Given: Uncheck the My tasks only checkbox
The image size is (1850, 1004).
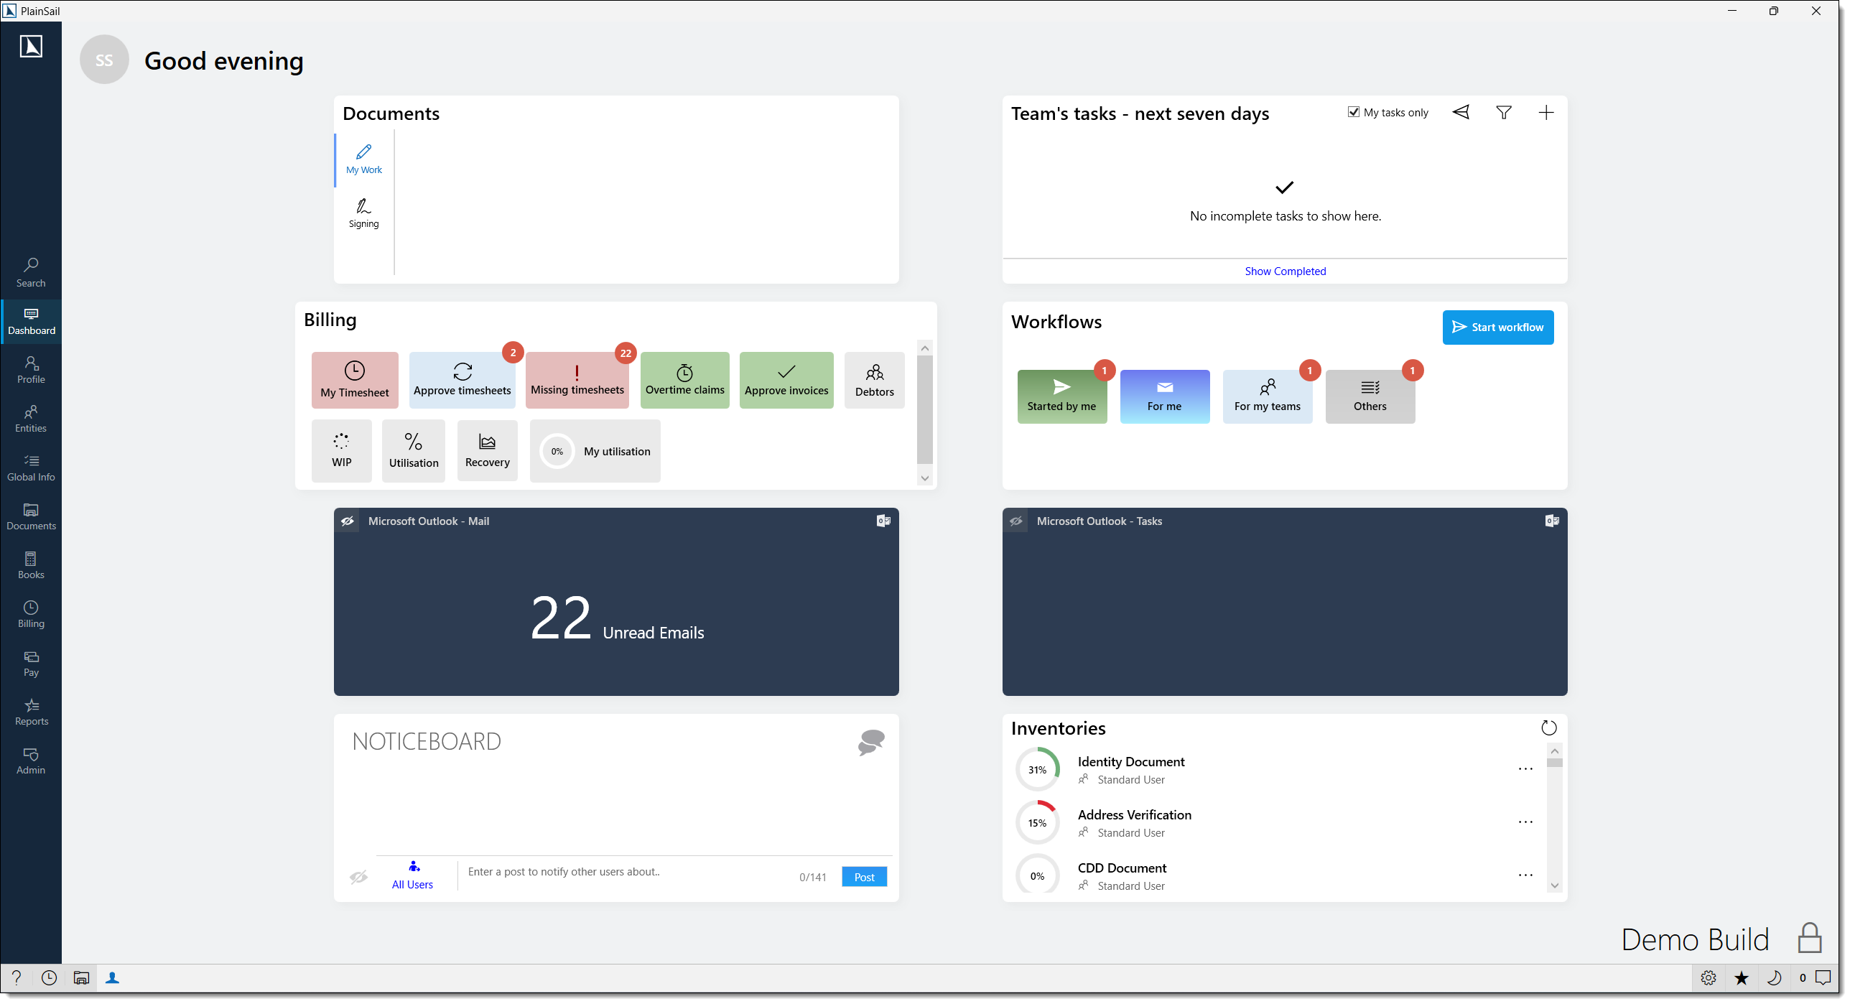Looking at the screenshot, I should tap(1353, 111).
